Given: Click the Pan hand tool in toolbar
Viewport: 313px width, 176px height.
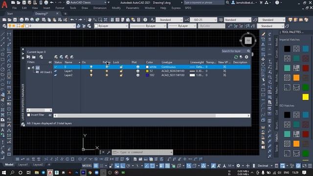Looking at the screenshot, I should tap(89, 20).
